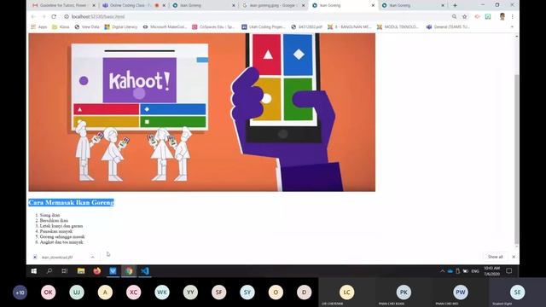The height and width of the screenshot is (307, 546).
Task: Click the list item 'Siang ikan'
Action: click(49, 215)
